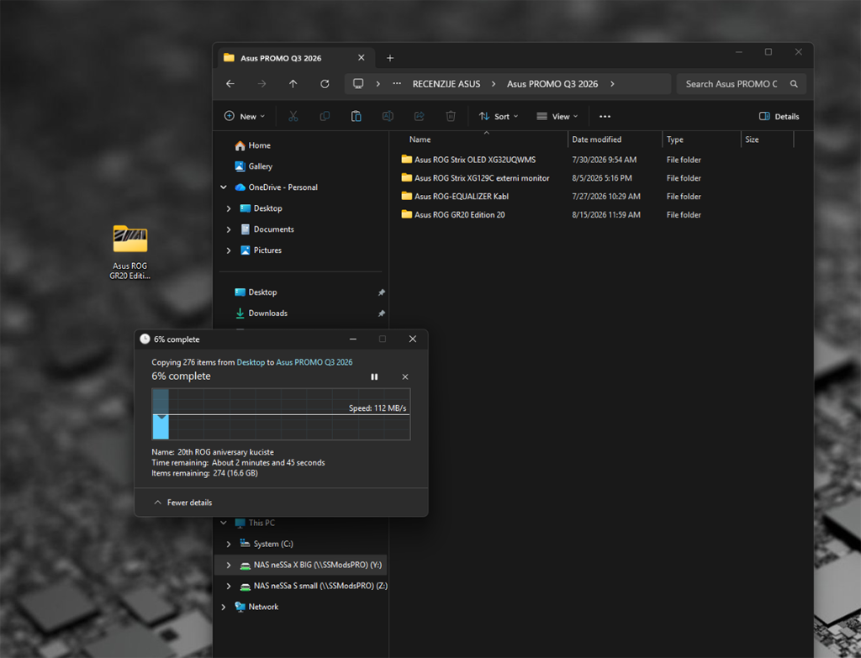Close the Asus PROMO Q3 2026 tab
The width and height of the screenshot is (861, 658).
pyautogui.click(x=362, y=58)
